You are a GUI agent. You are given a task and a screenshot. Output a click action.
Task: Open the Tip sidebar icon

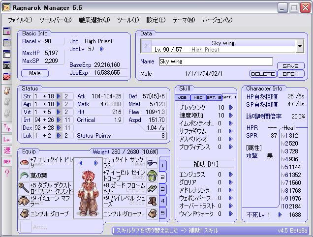pyautogui.click(x=7, y=127)
